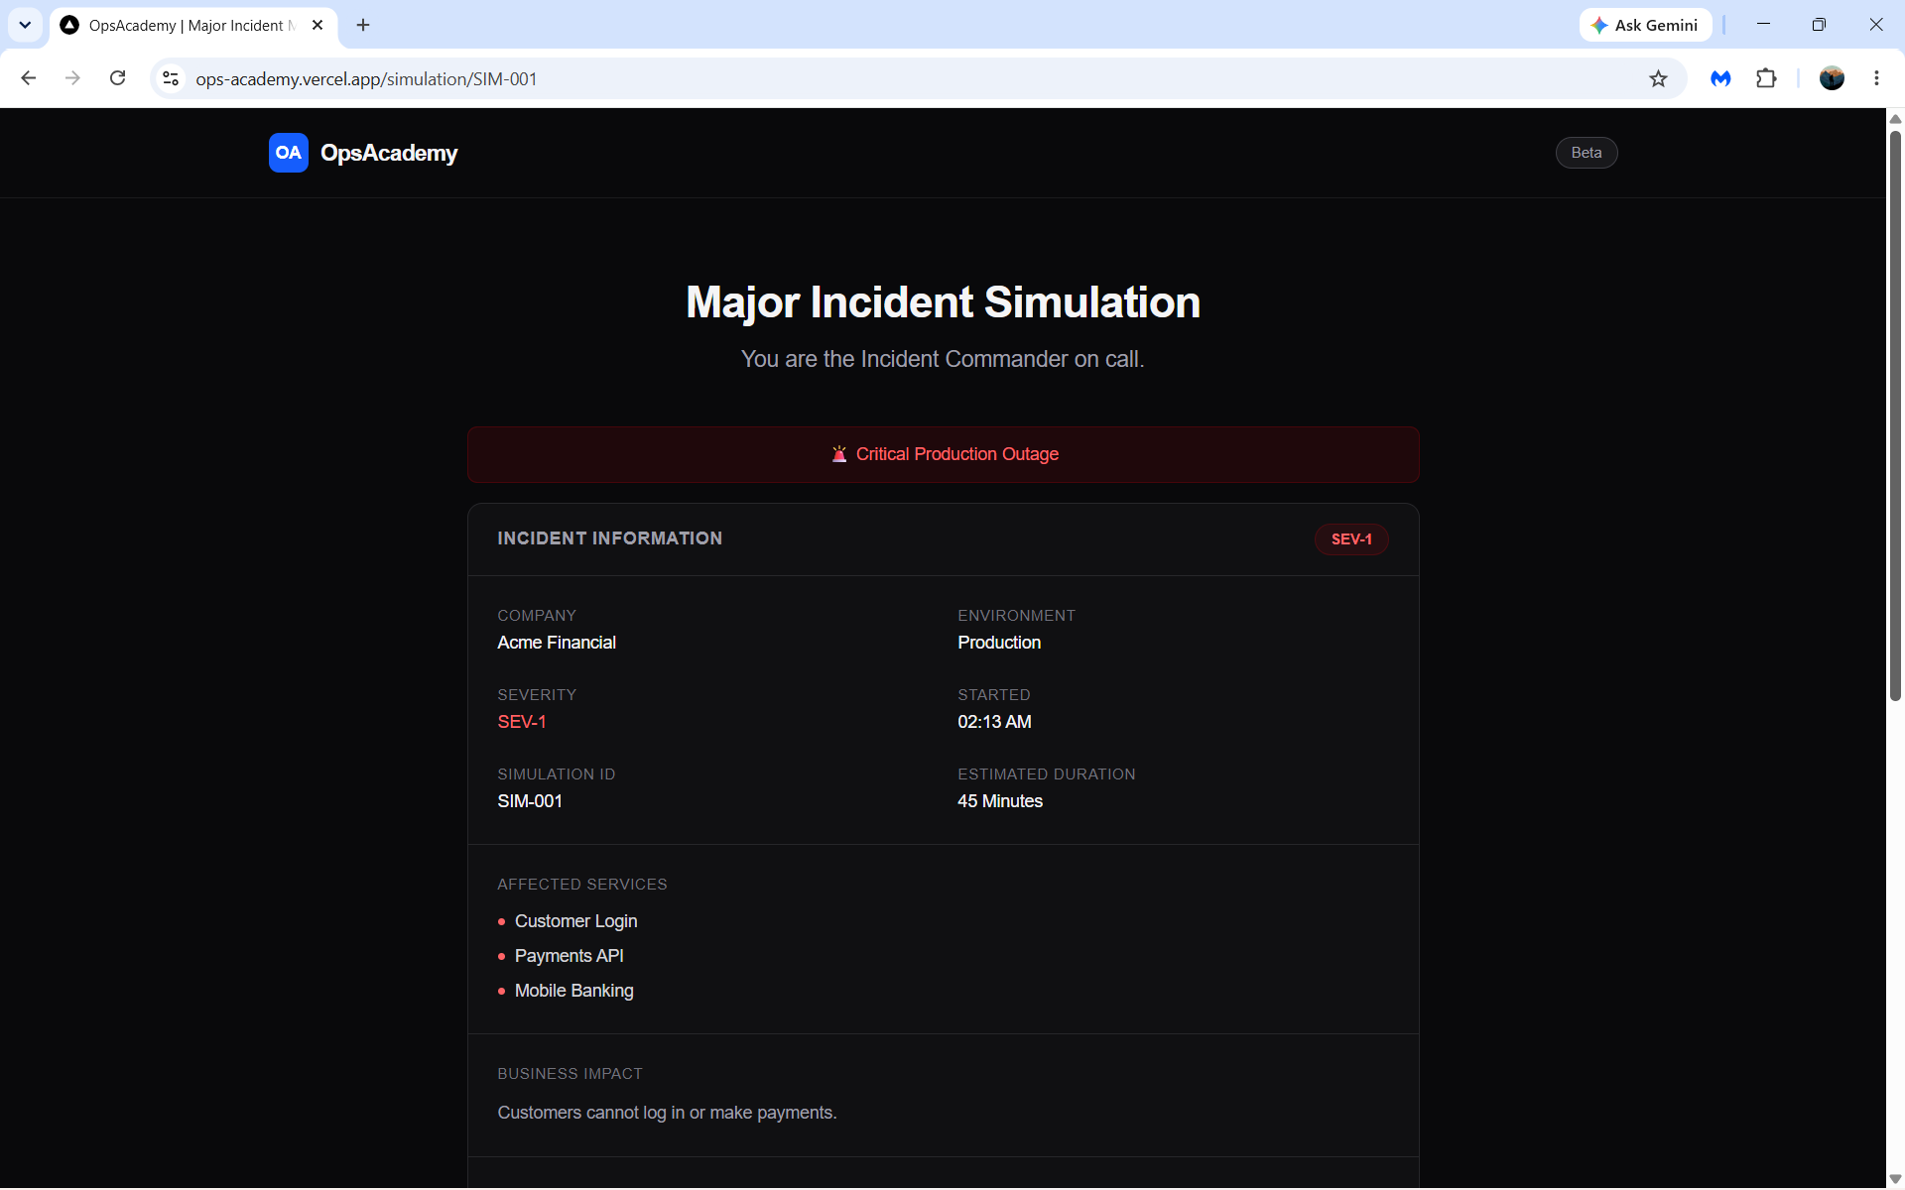The height and width of the screenshot is (1190, 1905).
Task: Minimize the Chrome window
Action: click(1763, 25)
